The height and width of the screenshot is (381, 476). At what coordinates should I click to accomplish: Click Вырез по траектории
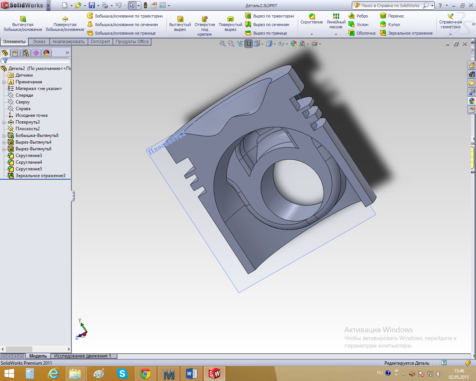click(x=270, y=16)
